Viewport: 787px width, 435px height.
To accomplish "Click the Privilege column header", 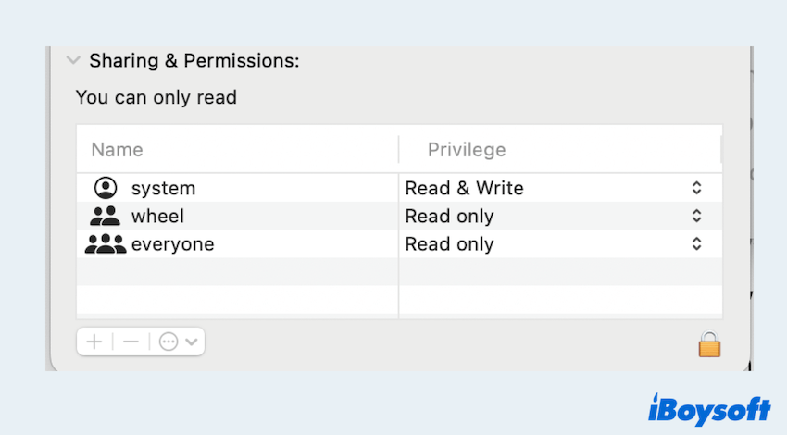I will tap(467, 150).
